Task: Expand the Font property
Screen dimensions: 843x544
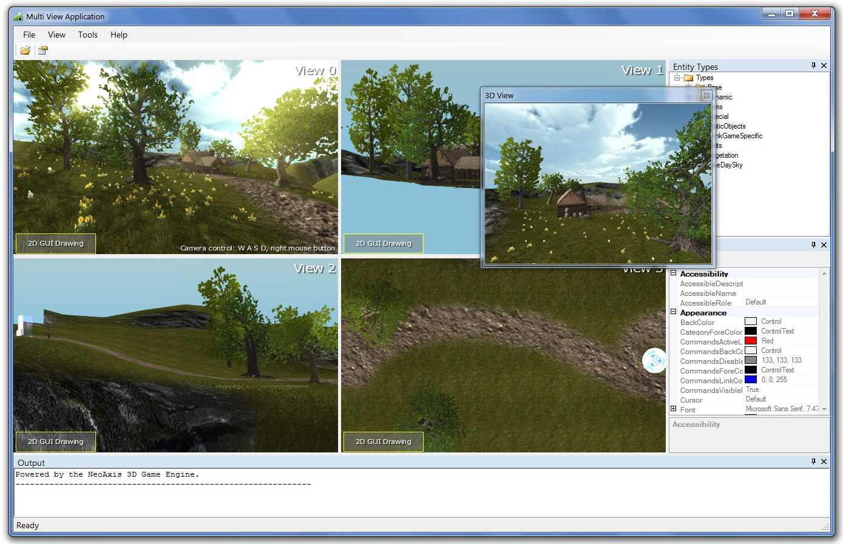Action: (673, 409)
